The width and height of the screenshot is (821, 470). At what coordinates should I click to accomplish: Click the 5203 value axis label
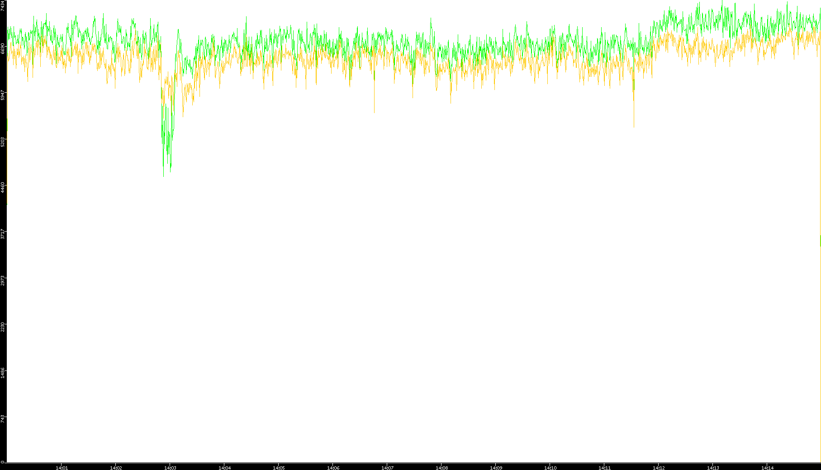point(3,141)
